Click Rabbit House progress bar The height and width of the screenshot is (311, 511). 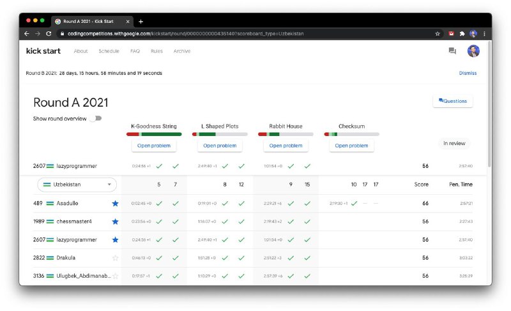[286, 134]
